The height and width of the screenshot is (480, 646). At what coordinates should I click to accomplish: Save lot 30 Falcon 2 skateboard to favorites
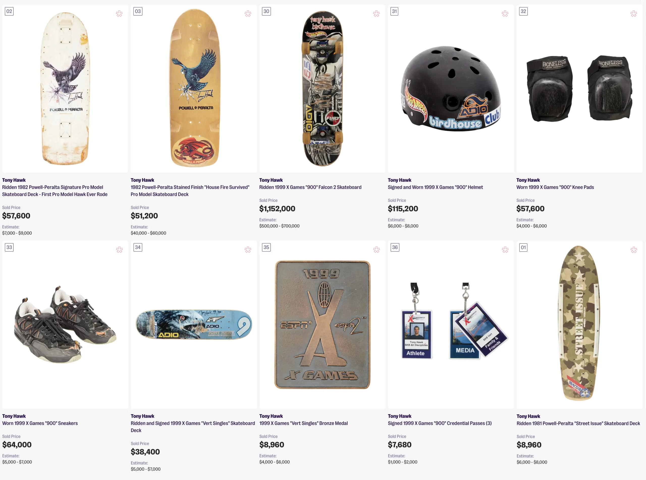(376, 14)
